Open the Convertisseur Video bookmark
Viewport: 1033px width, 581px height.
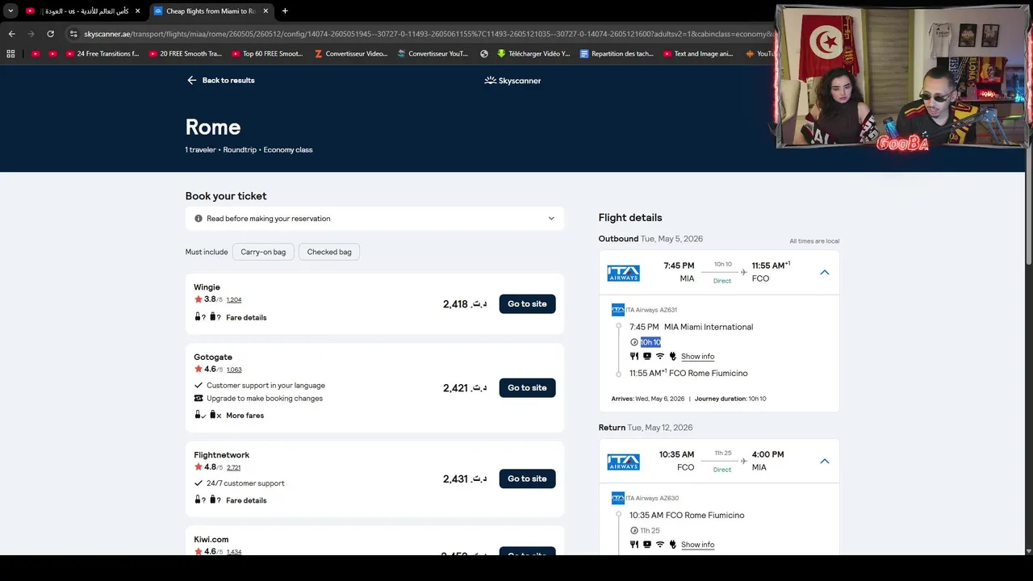351,54
